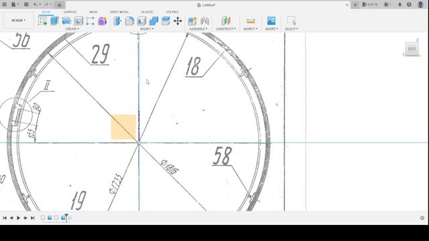Expand the SELECT menu
The image size is (429, 241).
(x=292, y=29)
